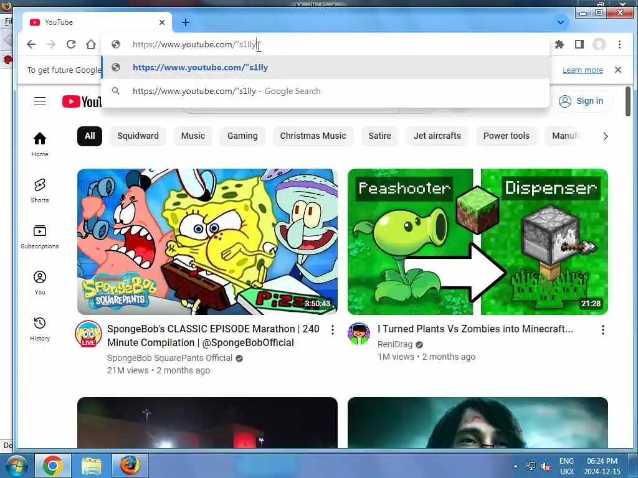Select the Jet aircrafts filter chip
The width and height of the screenshot is (638, 478).
[437, 136]
